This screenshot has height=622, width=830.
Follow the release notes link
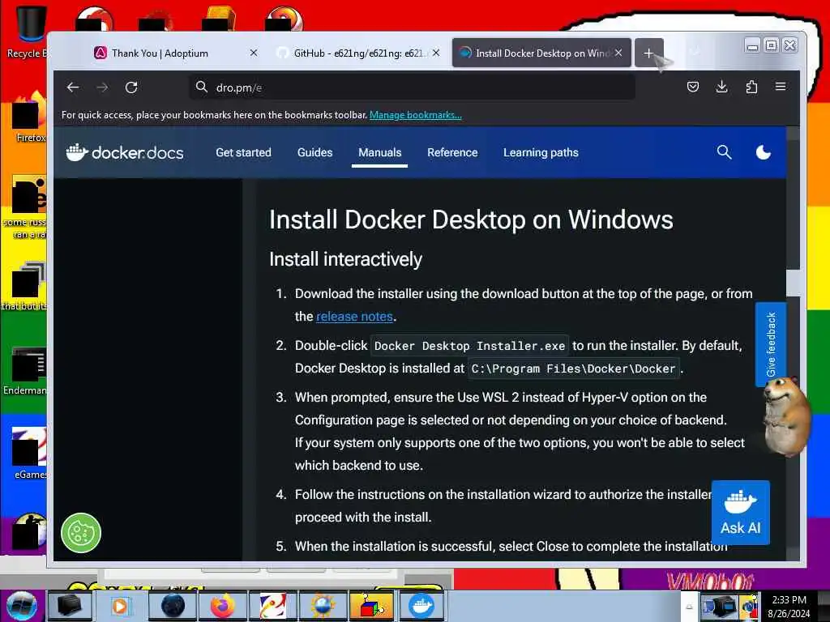354,317
